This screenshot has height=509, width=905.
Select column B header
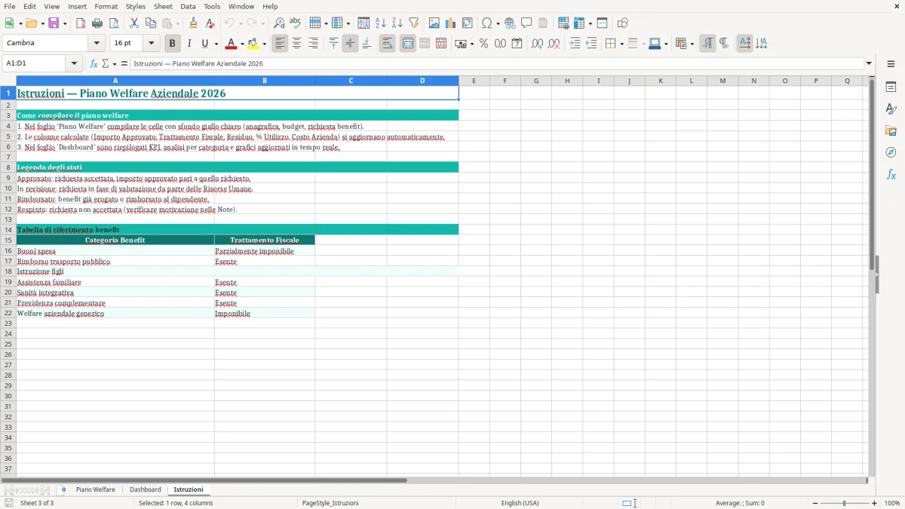pos(265,81)
